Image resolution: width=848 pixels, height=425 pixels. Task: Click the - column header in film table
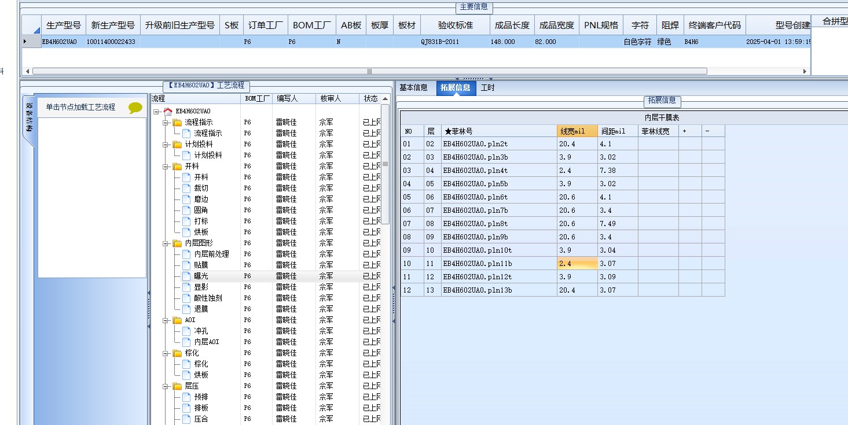pos(713,131)
